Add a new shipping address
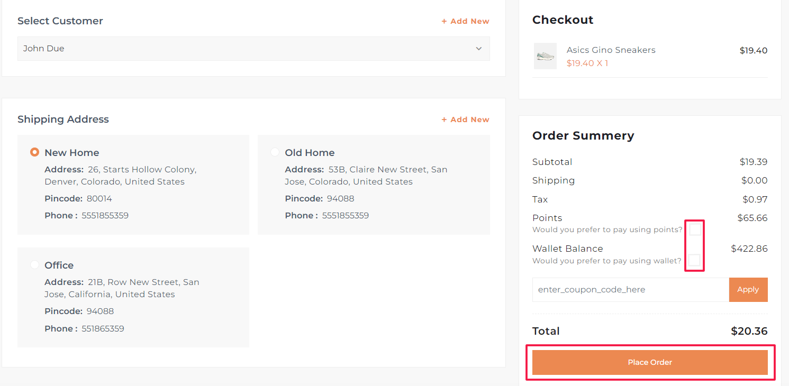The width and height of the screenshot is (789, 386). click(x=465, y=120)
